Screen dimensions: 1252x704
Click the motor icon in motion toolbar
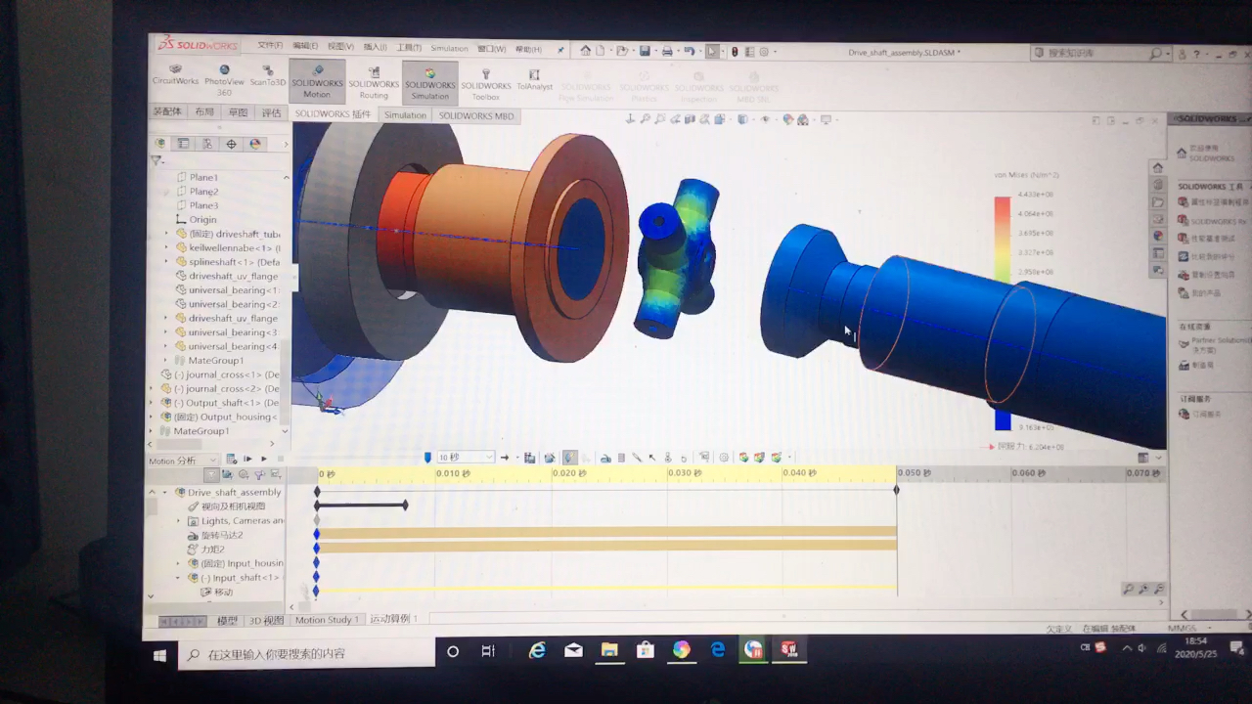coord(605,458)
